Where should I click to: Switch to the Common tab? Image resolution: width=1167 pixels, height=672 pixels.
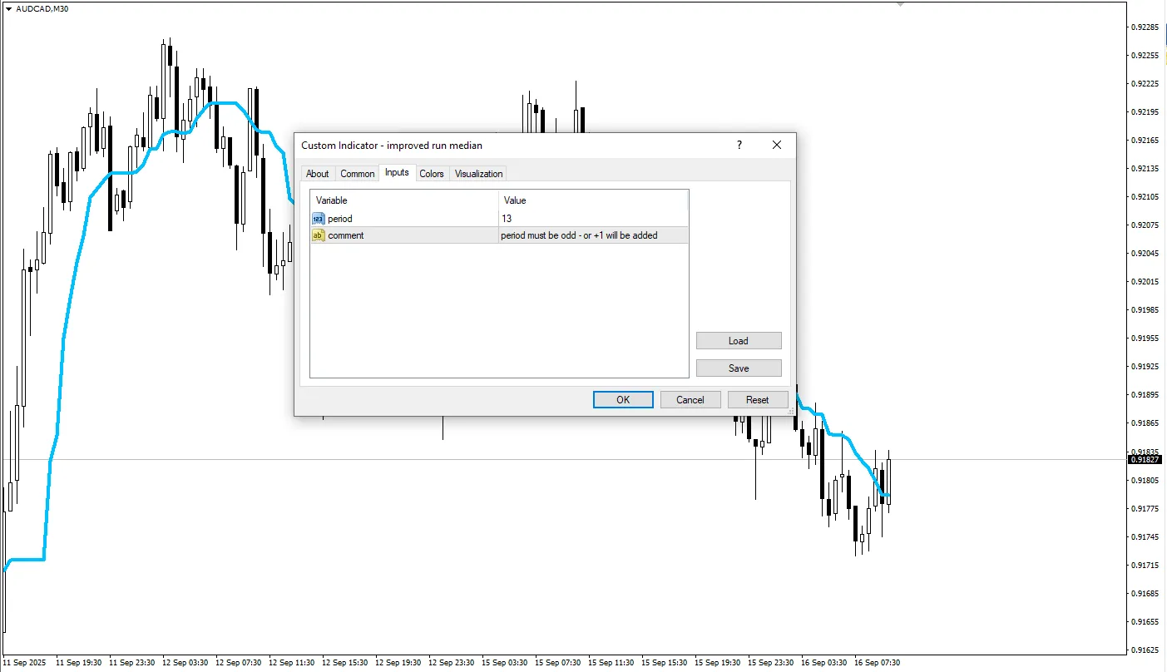(x=357, y=174)
